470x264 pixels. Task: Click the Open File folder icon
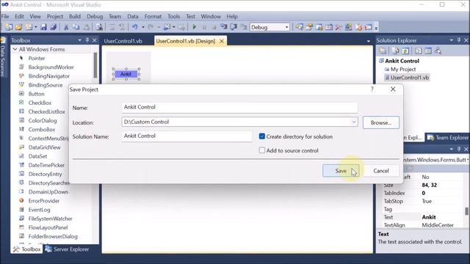(x=18, y=27)
